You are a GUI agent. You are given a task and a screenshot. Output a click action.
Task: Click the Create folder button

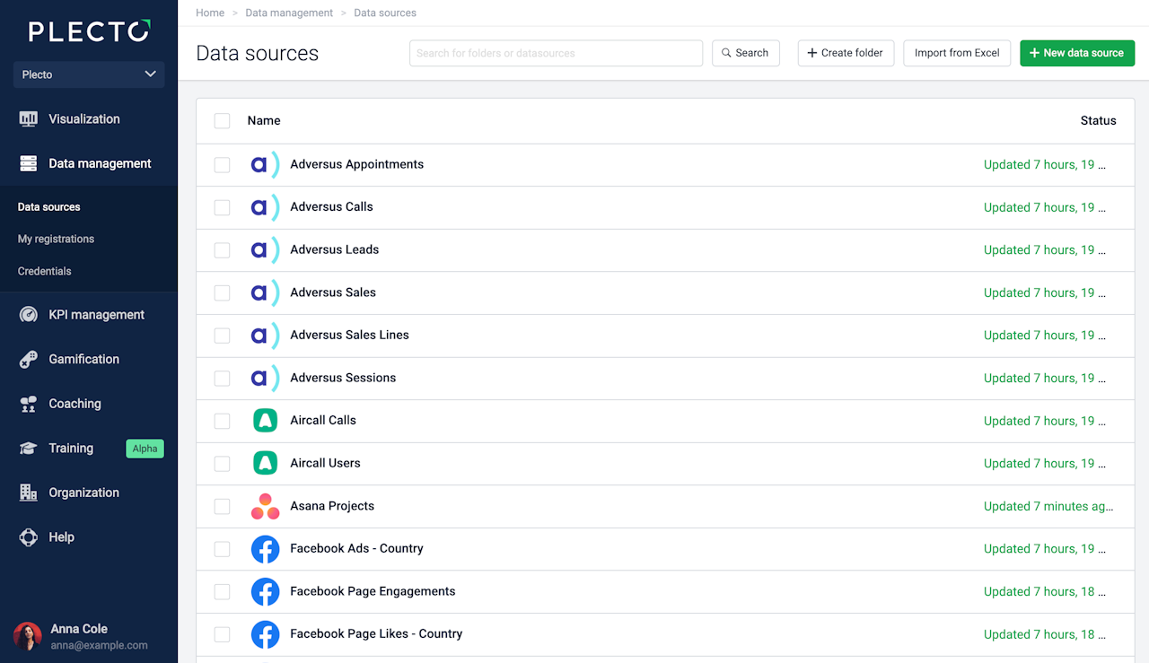coord(846,53)
